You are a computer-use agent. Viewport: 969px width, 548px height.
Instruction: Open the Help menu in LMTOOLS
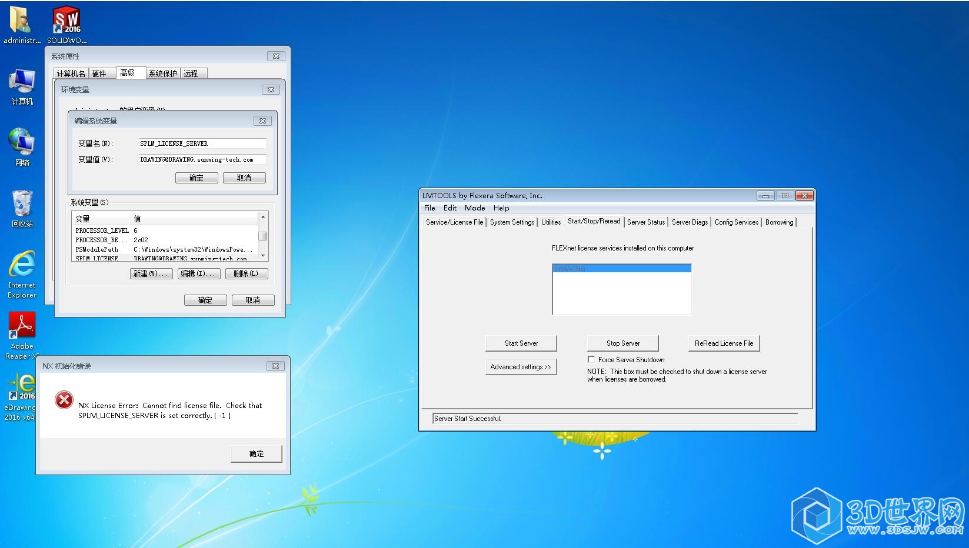[501, 208]
